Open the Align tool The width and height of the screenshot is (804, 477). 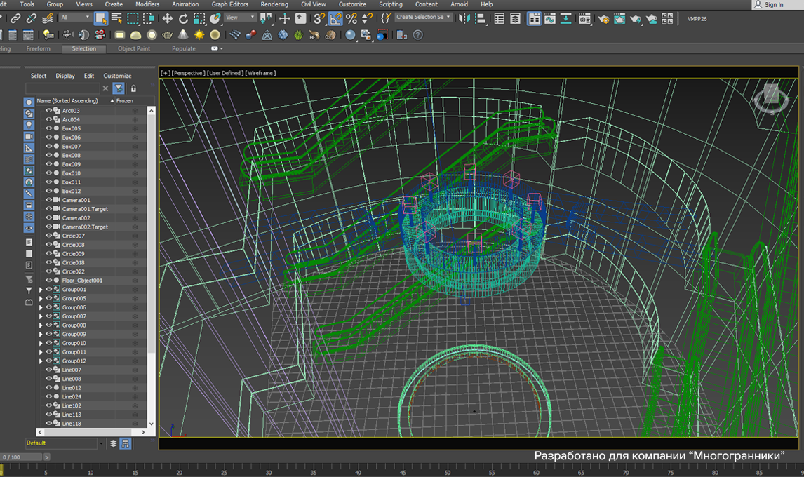480,19
